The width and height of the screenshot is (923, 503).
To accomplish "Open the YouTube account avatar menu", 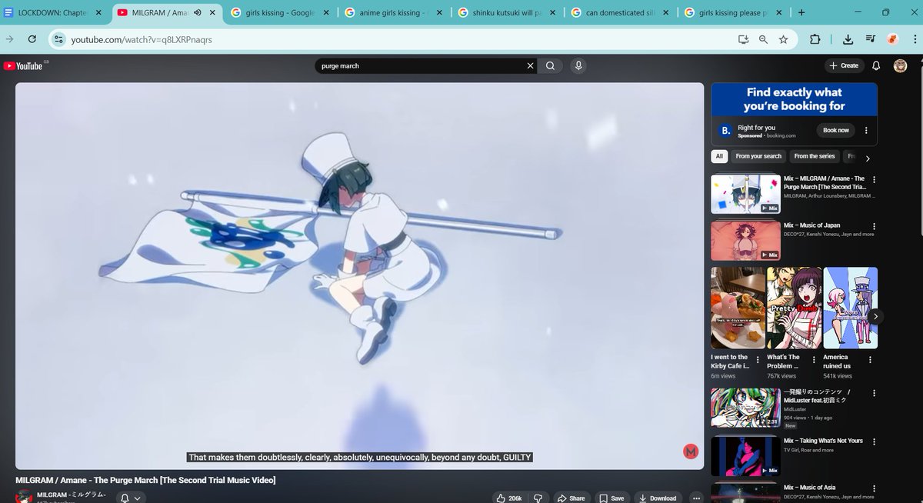I will coord(900,66).
